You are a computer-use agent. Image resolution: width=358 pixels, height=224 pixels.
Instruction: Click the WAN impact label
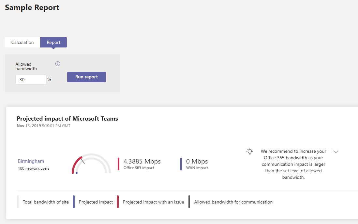pyautogui.click(x=197, y=168)
